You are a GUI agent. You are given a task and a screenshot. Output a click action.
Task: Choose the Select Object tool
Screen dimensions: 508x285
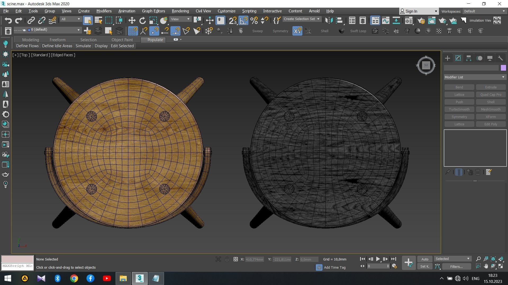pos(88,20)
